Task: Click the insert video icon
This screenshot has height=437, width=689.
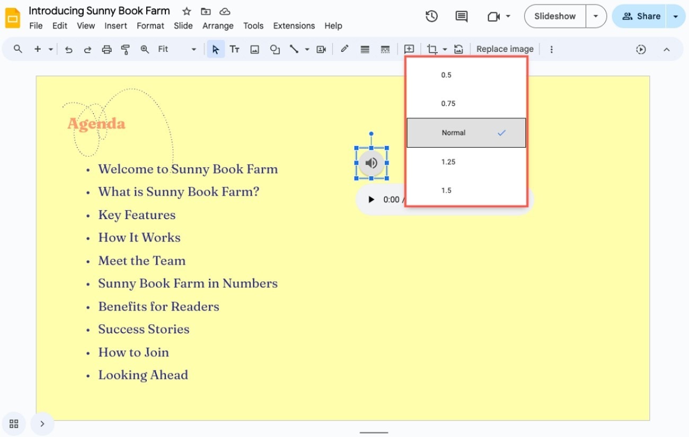Action: click(321, 49)
